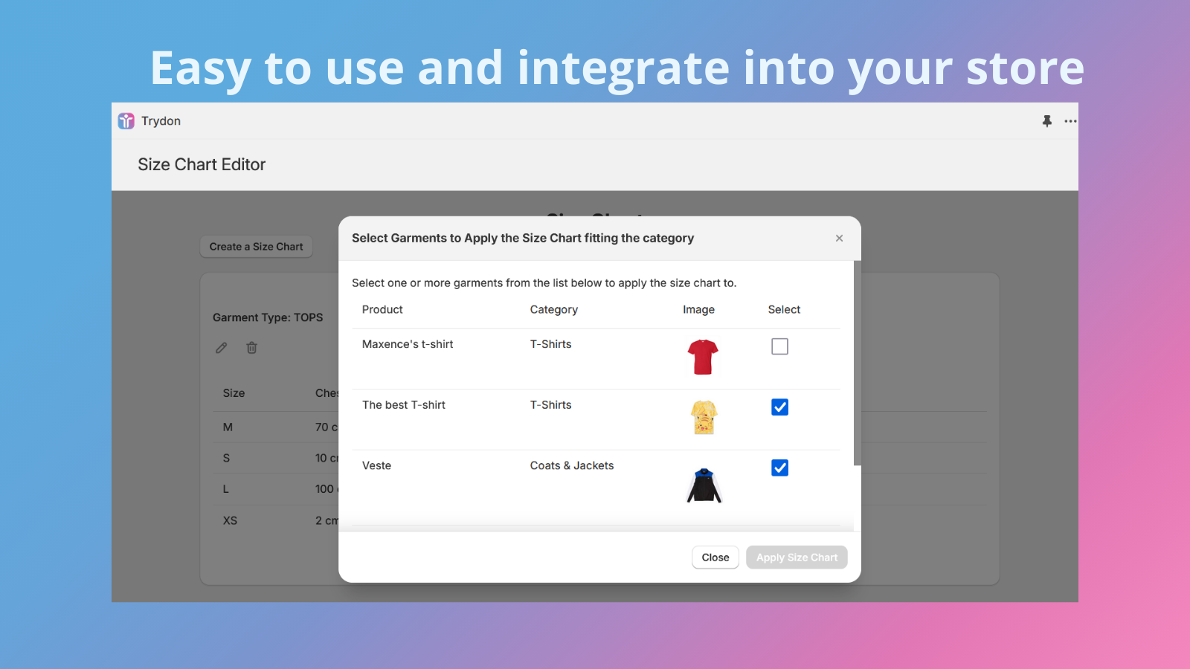Open the yellow The best T-shirt image
The image size is (1190, 669).
[703, 417]
